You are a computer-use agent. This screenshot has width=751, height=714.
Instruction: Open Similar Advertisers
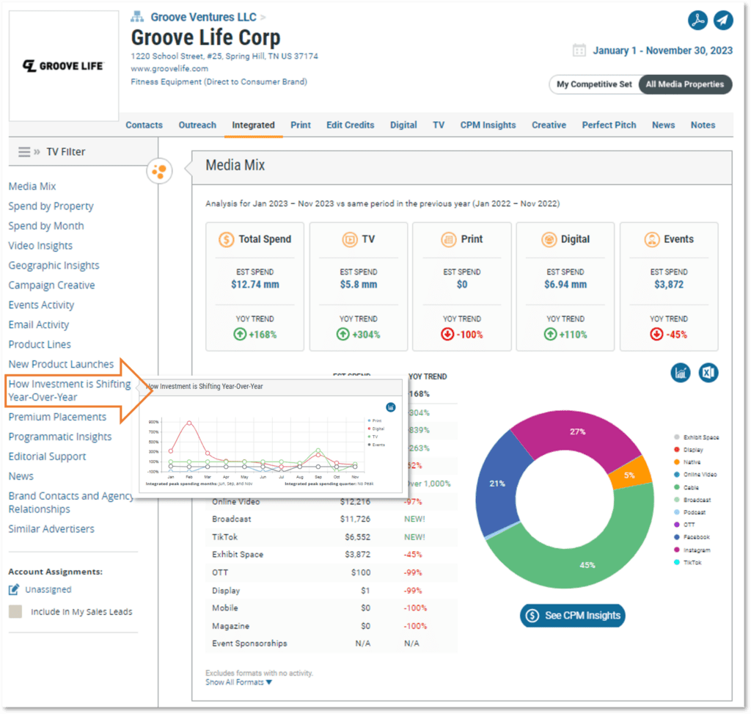51,529
